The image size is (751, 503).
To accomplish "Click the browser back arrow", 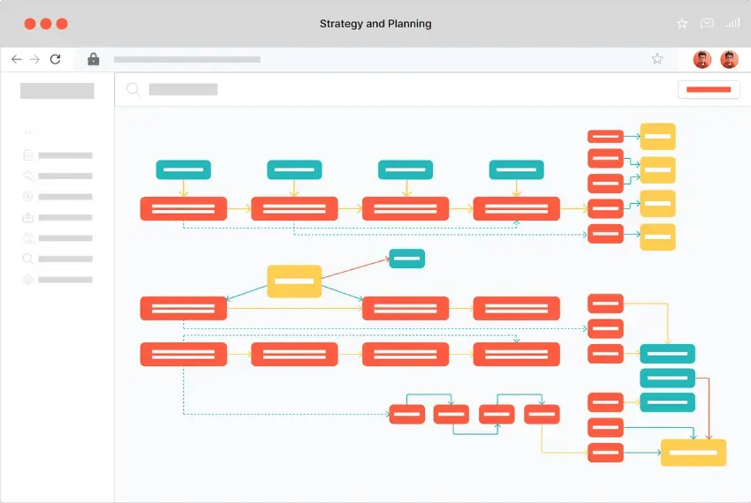I will pyautogui.click(x=16, y=59).
